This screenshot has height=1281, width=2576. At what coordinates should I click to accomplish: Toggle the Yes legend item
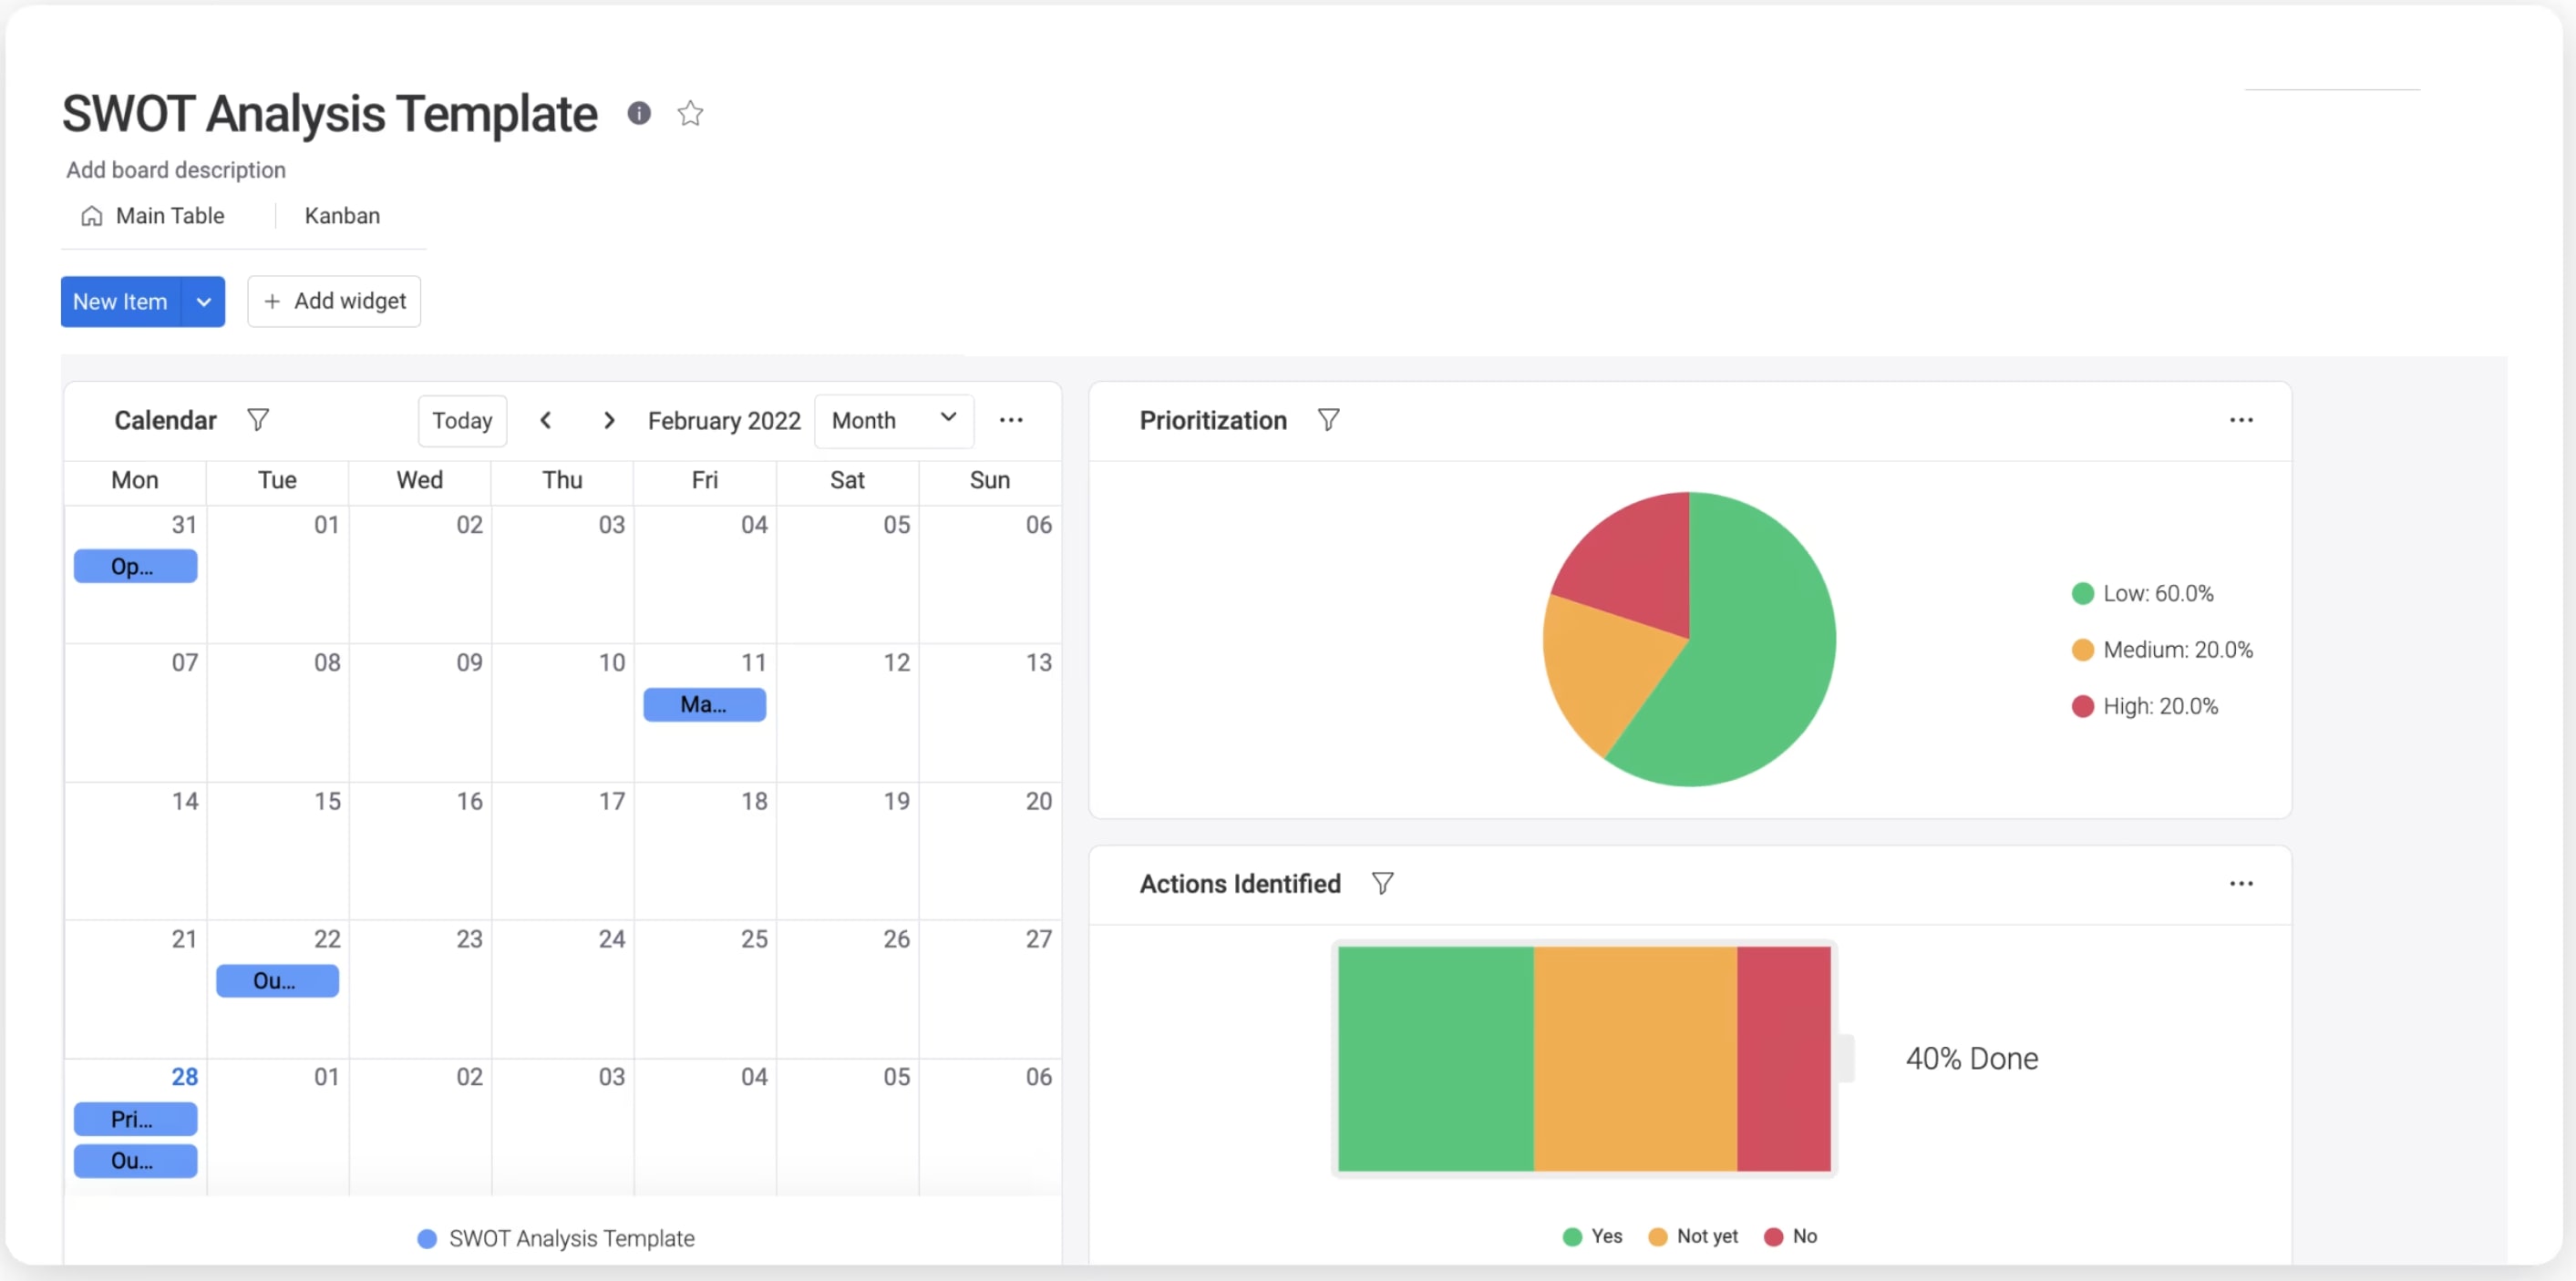tap(1593, 1236)
